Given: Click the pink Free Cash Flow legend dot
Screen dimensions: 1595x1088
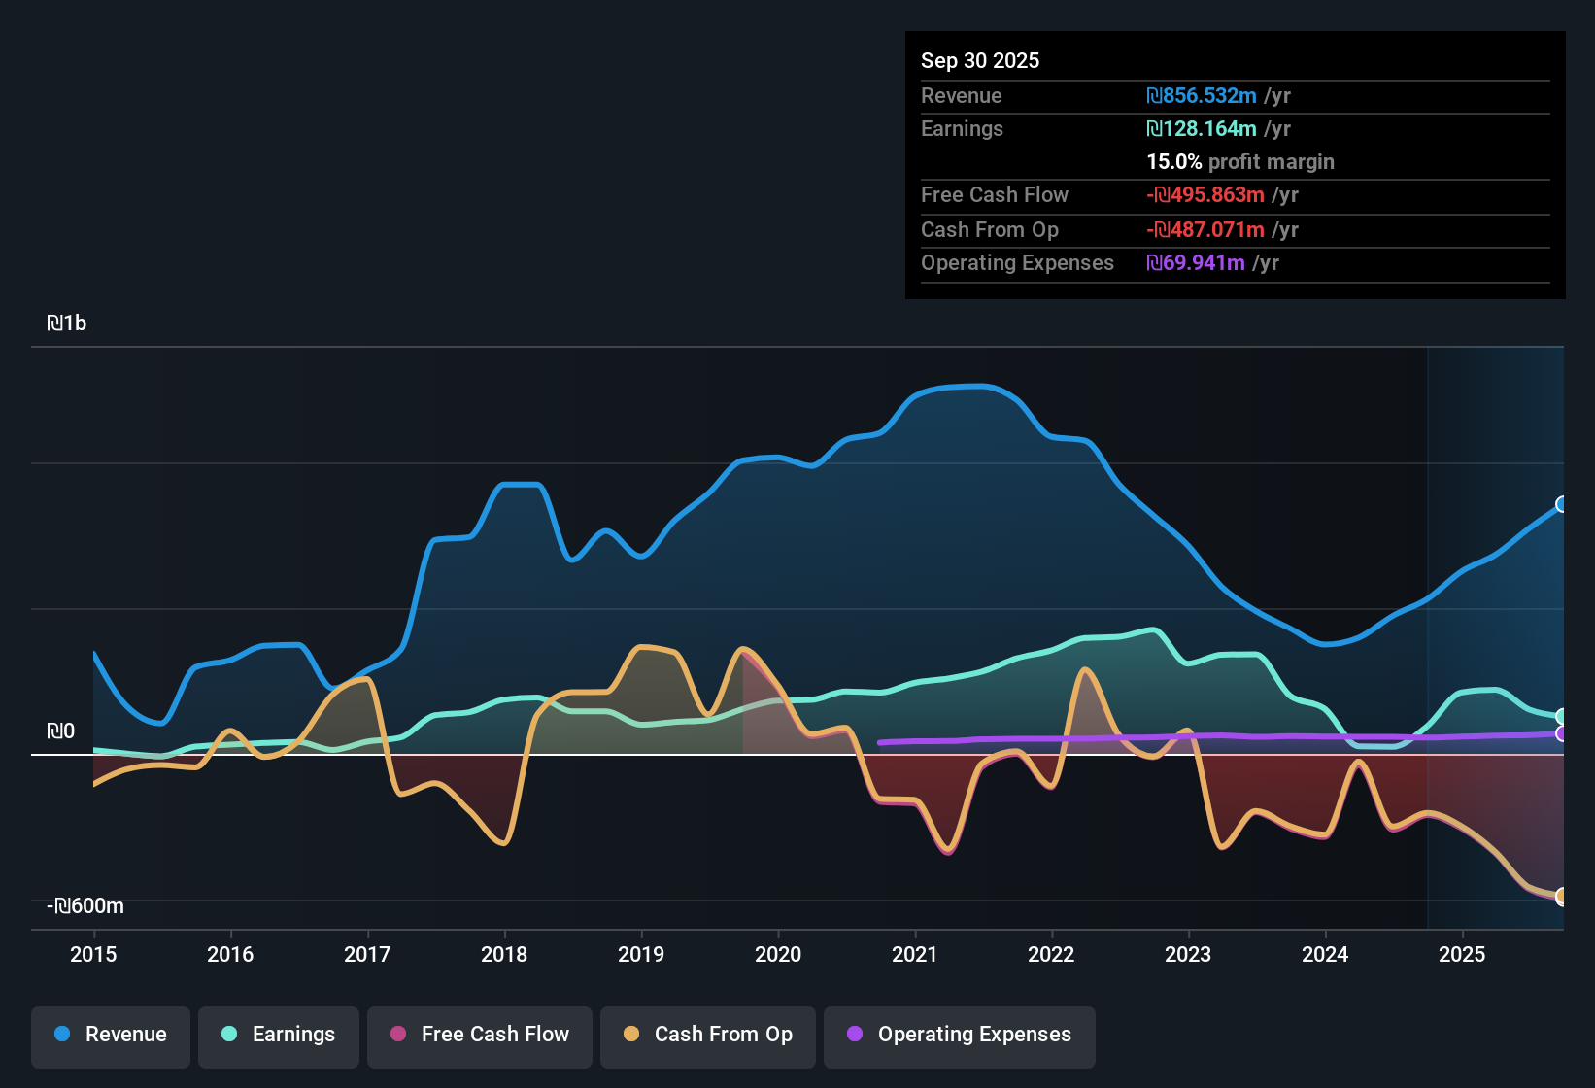Looking at the screenshot, I should [x=397, y=1035].
